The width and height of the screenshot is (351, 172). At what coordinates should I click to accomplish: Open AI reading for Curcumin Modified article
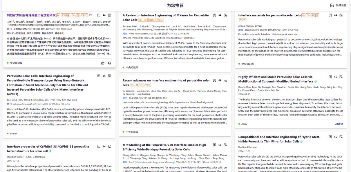coord(341,77)
